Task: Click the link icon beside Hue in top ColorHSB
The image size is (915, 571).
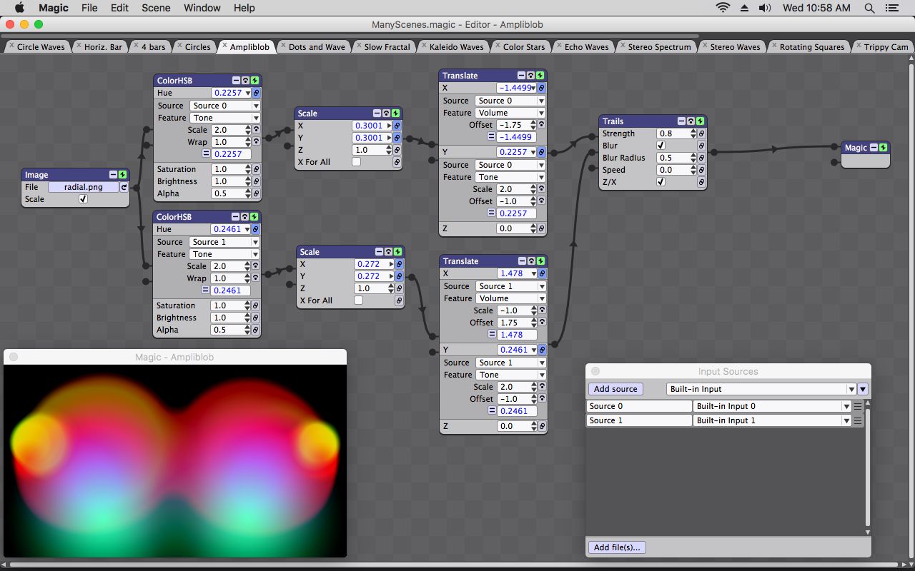Action: coord(255,93)
